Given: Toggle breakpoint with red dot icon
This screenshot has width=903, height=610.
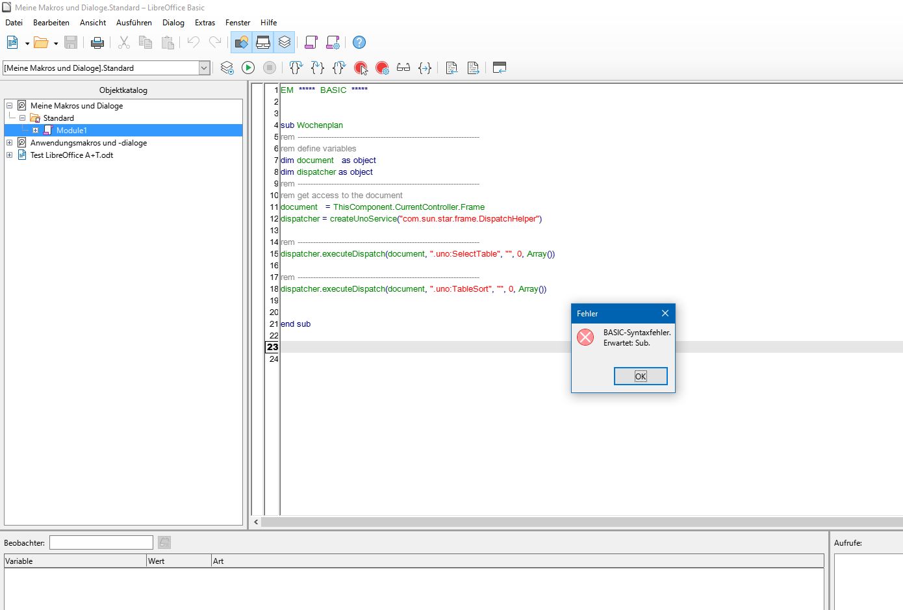Looking at the screenshot, I should 361,68.
